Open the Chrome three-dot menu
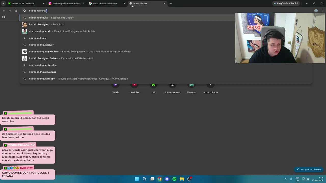This screenshot has width=326, height=183. click(322, 11)
